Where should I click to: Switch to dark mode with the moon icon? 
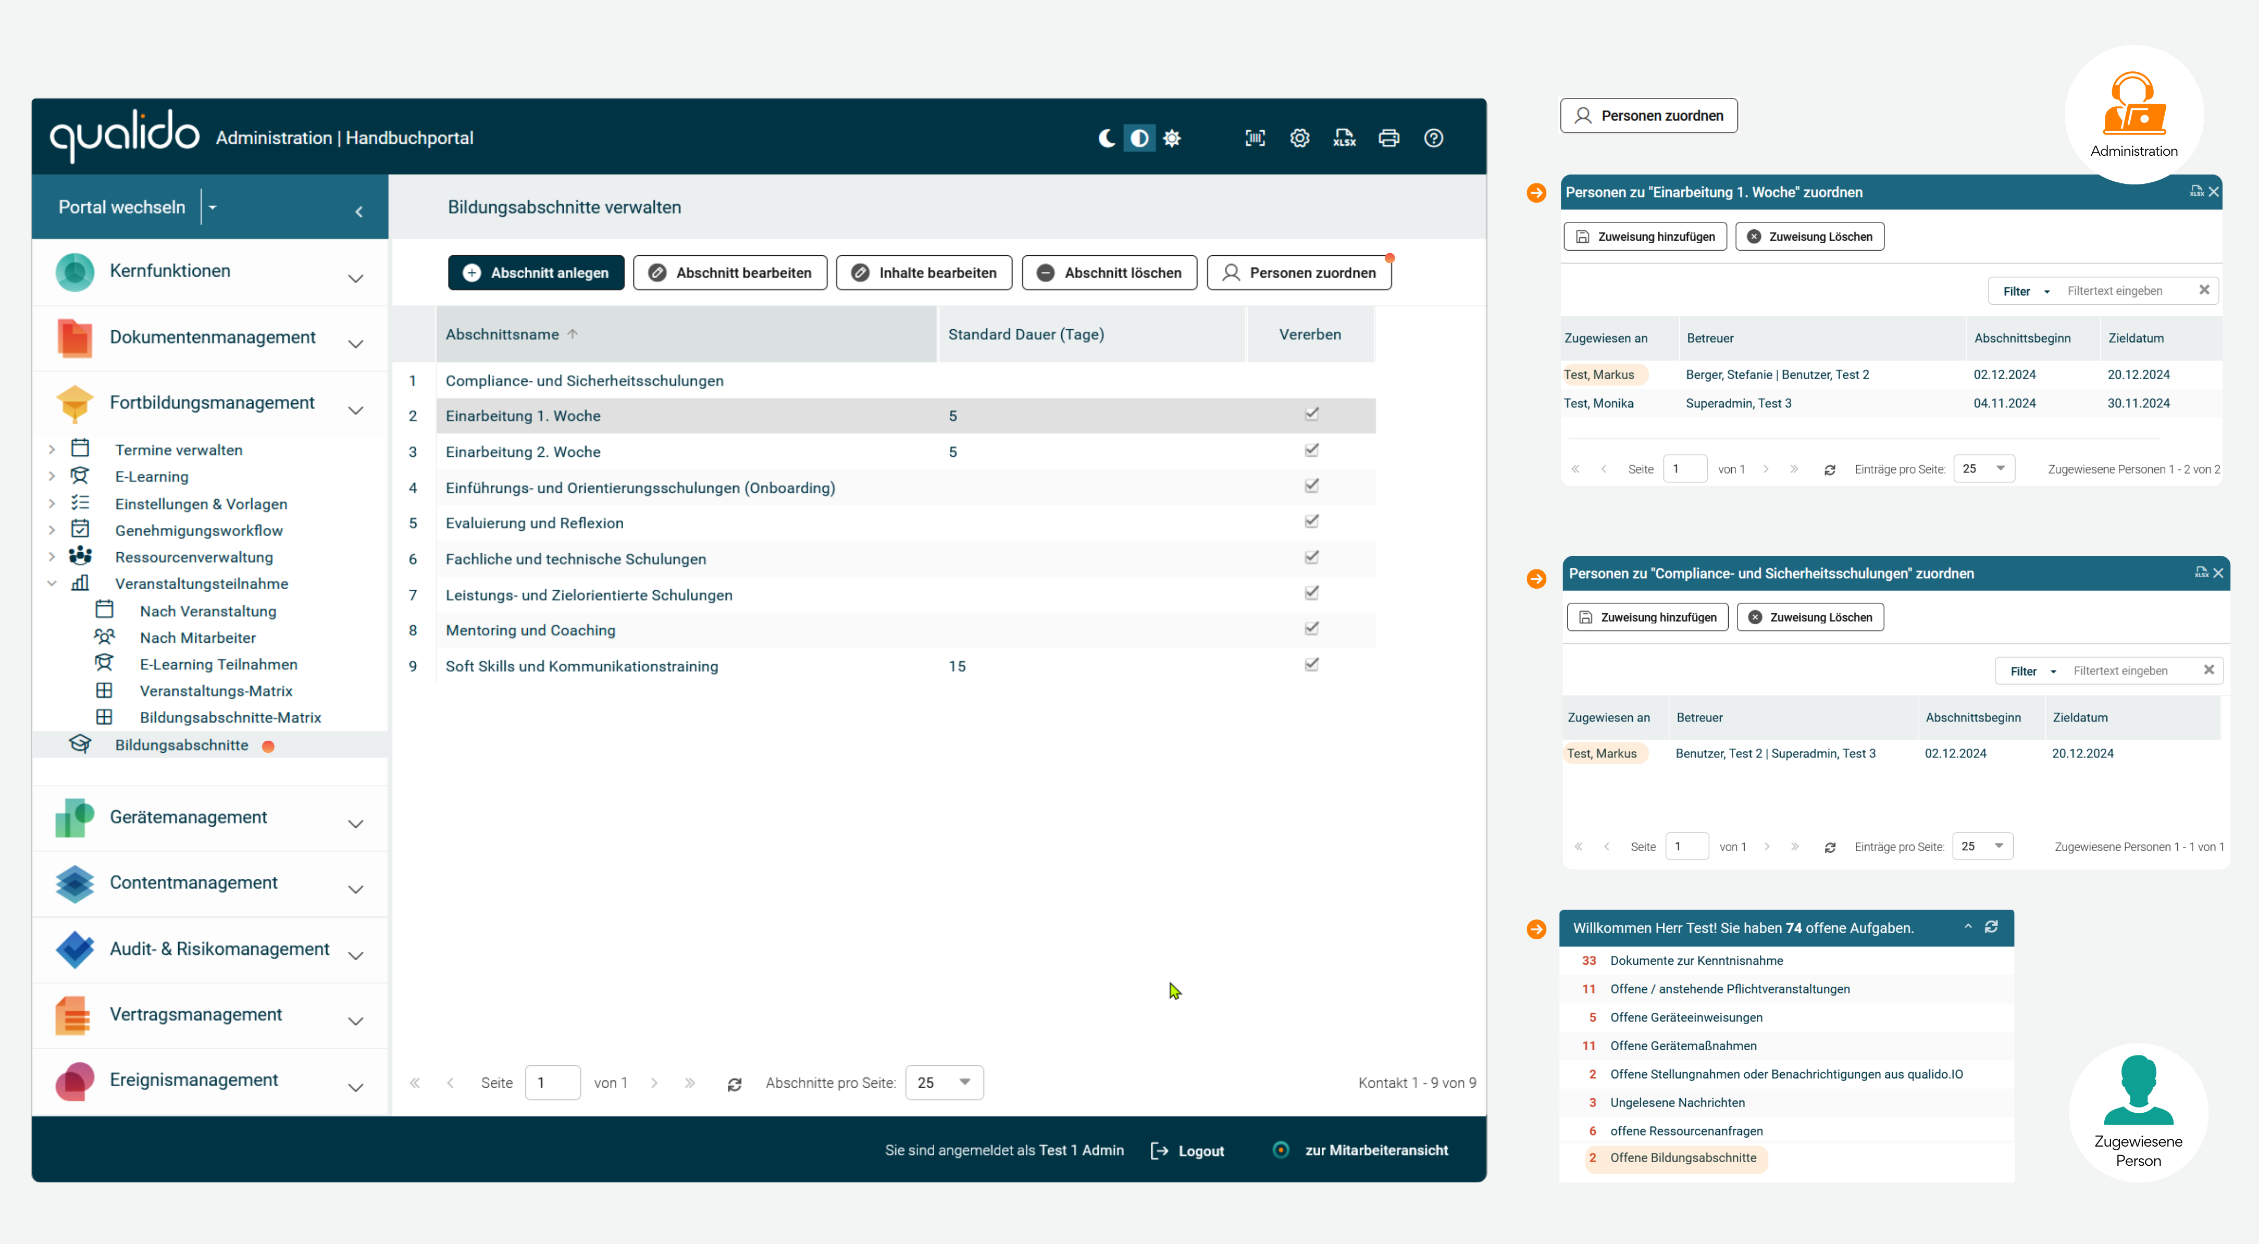1106,138
